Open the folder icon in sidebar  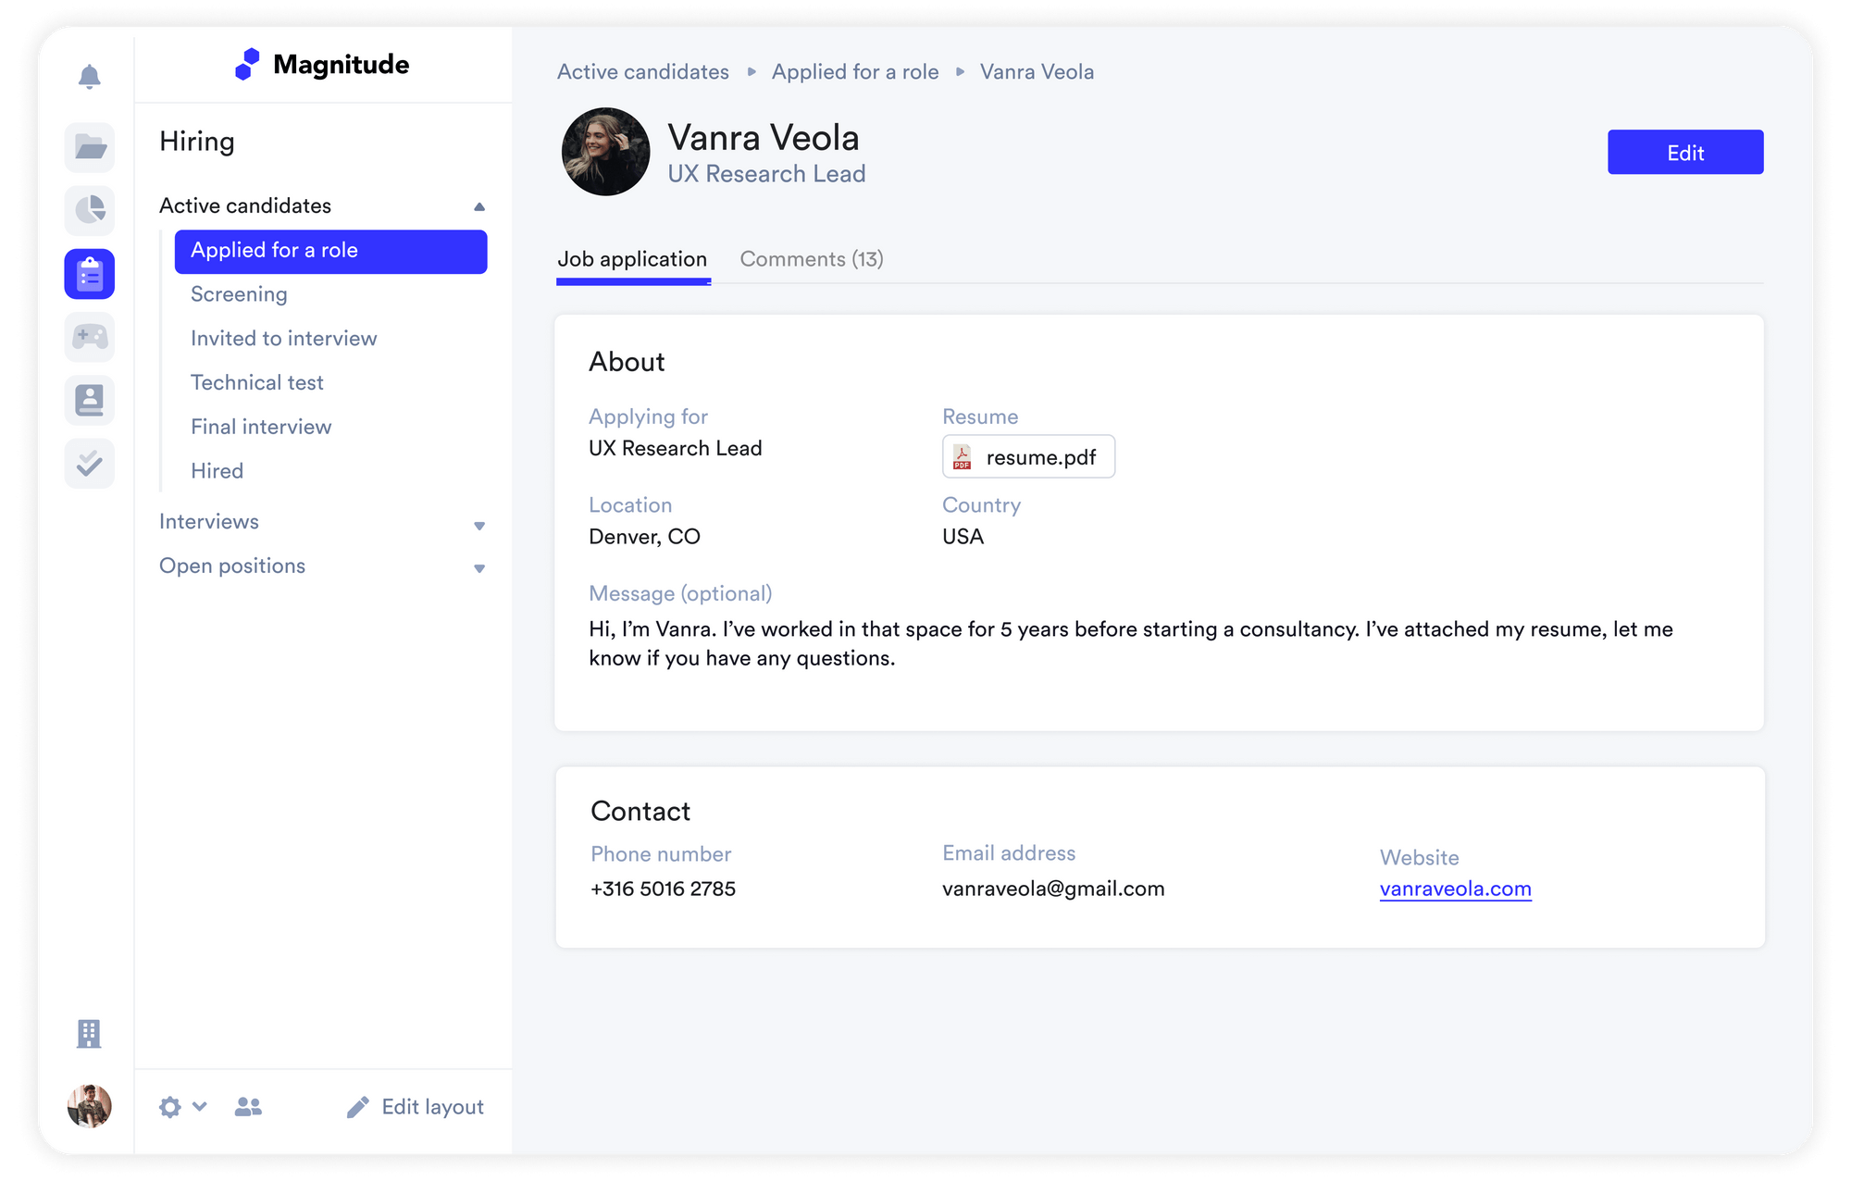pyautogui.click(x=90, y=147)
